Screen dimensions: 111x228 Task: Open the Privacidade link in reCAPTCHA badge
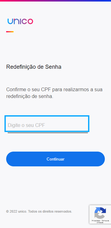[x=95, y=221]
